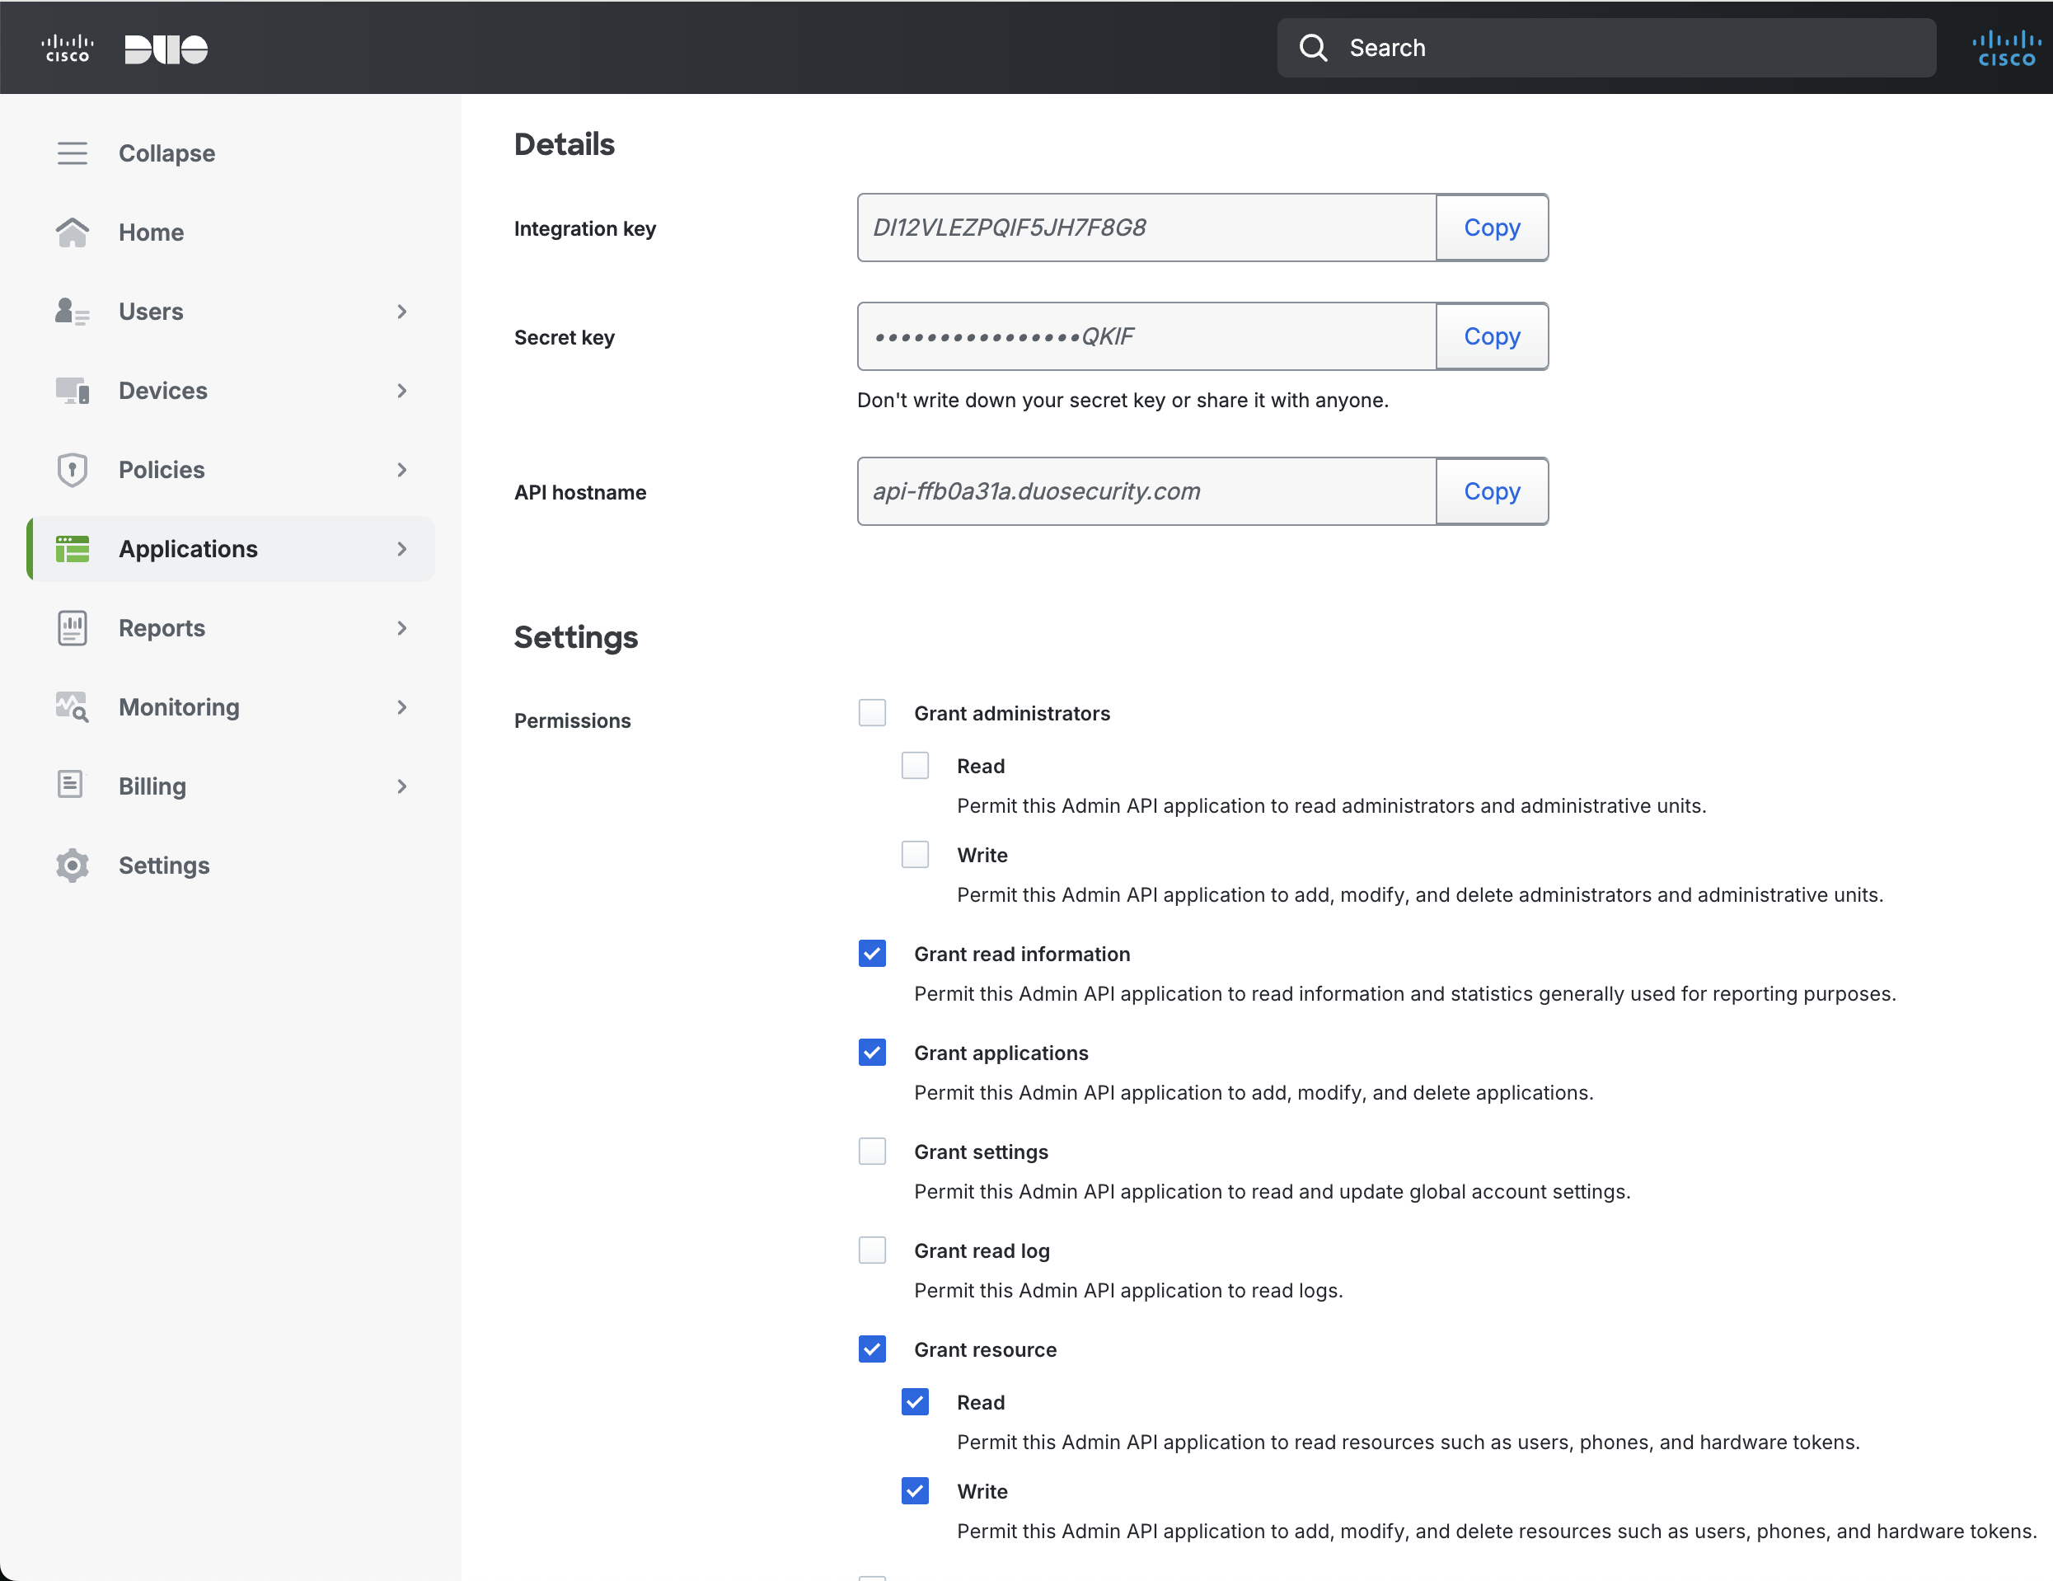Expand the Applications chevron
This screenshot has height=1581, width=2053.
401,548
